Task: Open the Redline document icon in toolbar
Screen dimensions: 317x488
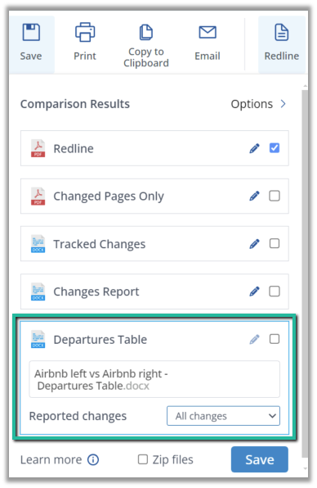Action: 282,33
